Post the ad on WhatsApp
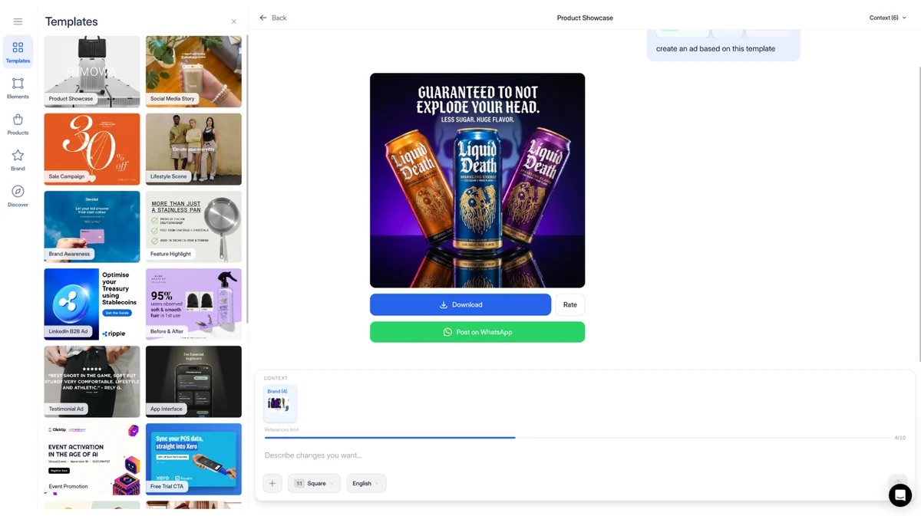 click(x=477, y=332)
